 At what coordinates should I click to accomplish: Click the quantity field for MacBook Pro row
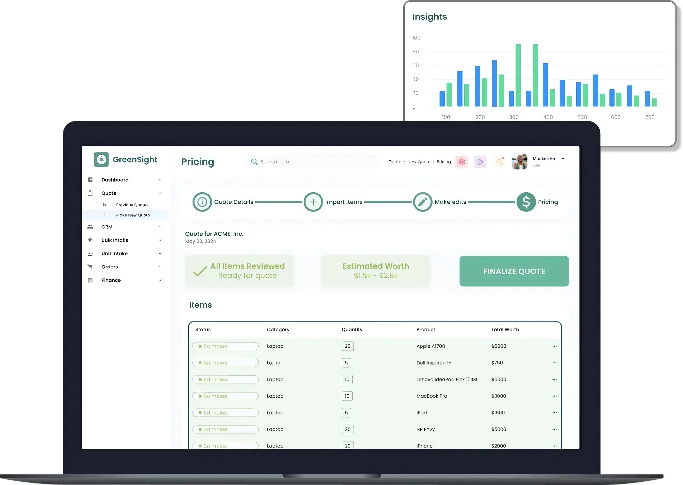[x=347, y=396]
